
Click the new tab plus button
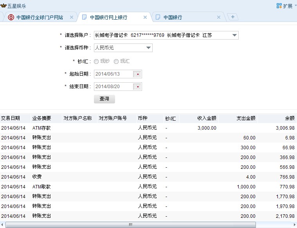coord(233,17)
